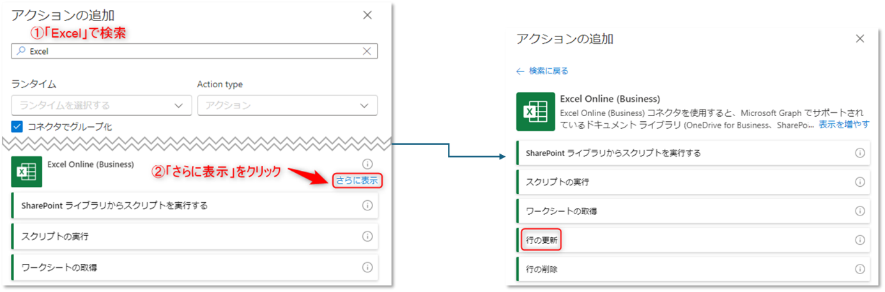Viewport: 885px width, 292px height.
Task: Show info for left ワークシートの取得 action
Action: click(x=367, y=267)
